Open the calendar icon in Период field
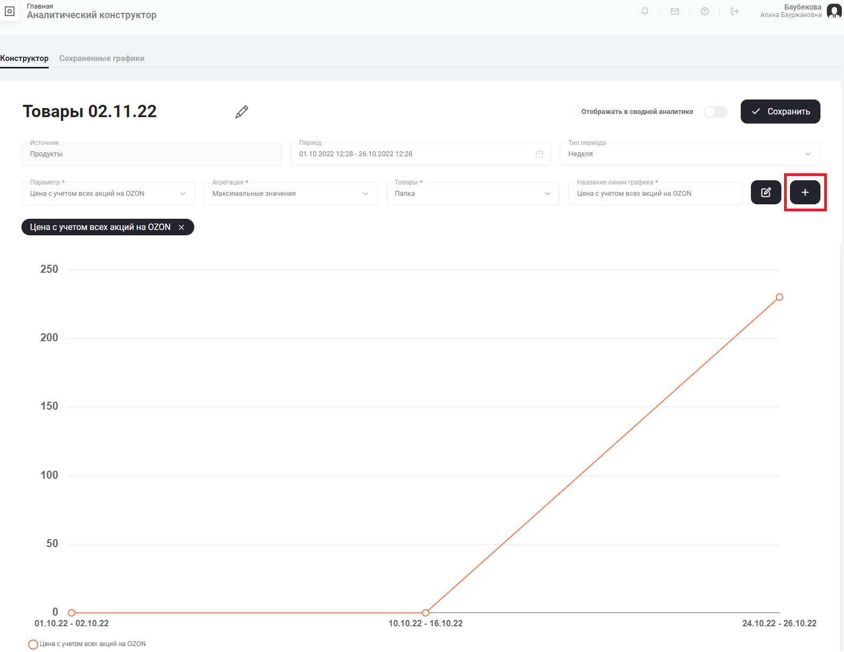This screenshot has height=652, width=844. [x=539, y=154]
